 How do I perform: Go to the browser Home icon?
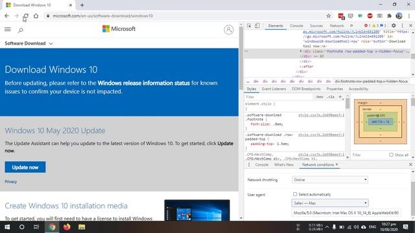point(36,16)
